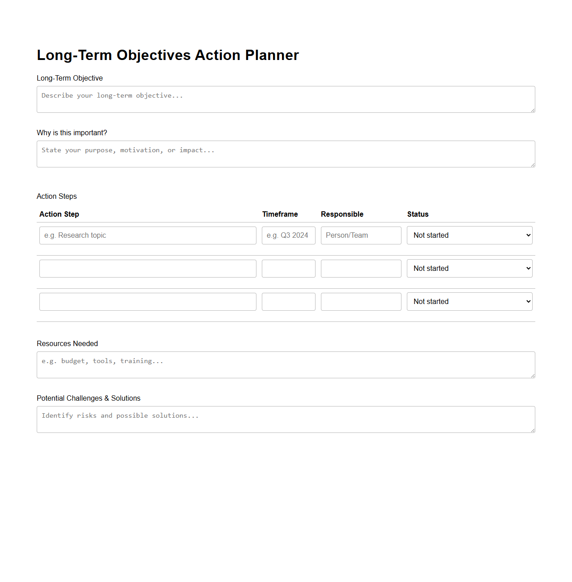Image resolution: width=572 pixels, height=582 pixels.
Task: Open the Status dropdown for the third action step
Action: [469, 301]
